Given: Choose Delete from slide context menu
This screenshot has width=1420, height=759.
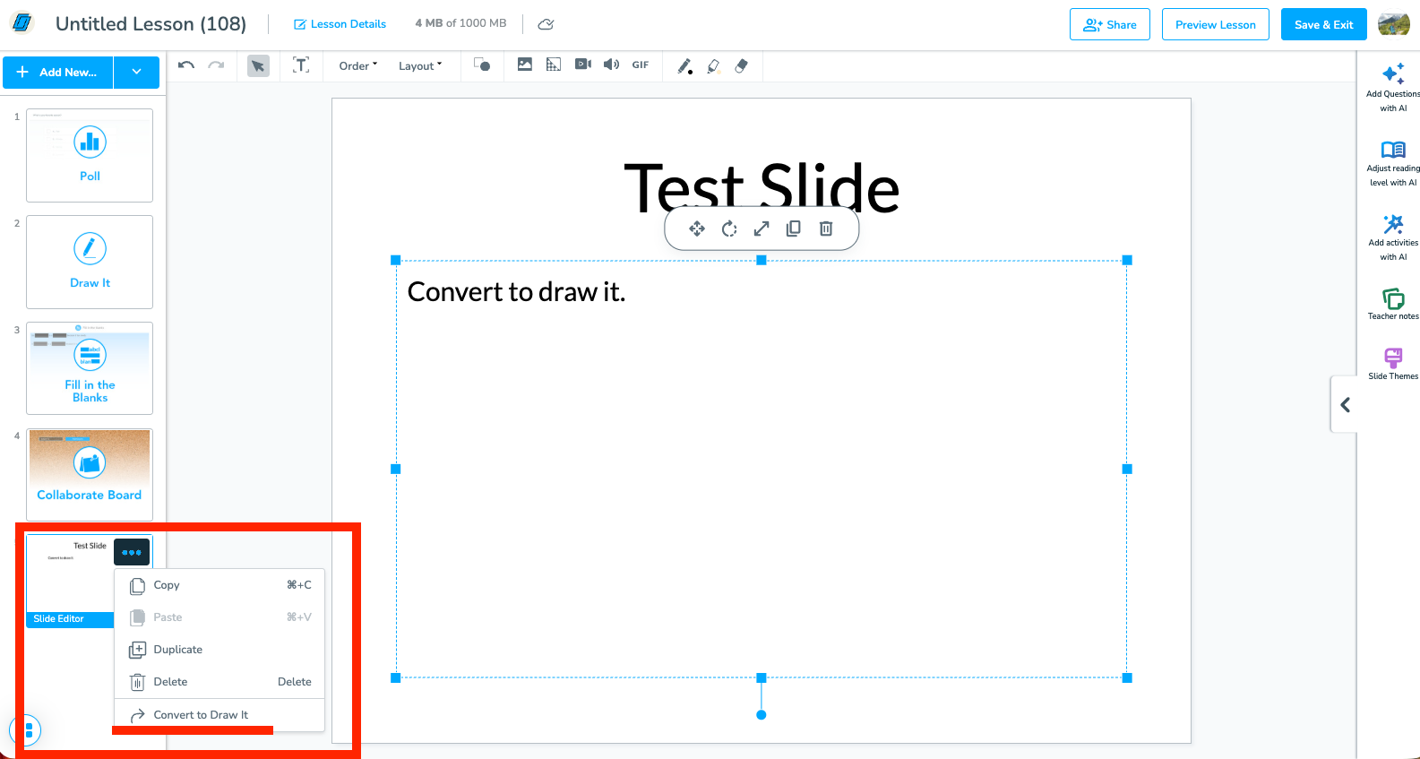Looking at the screenshot, I should (220, 682).
